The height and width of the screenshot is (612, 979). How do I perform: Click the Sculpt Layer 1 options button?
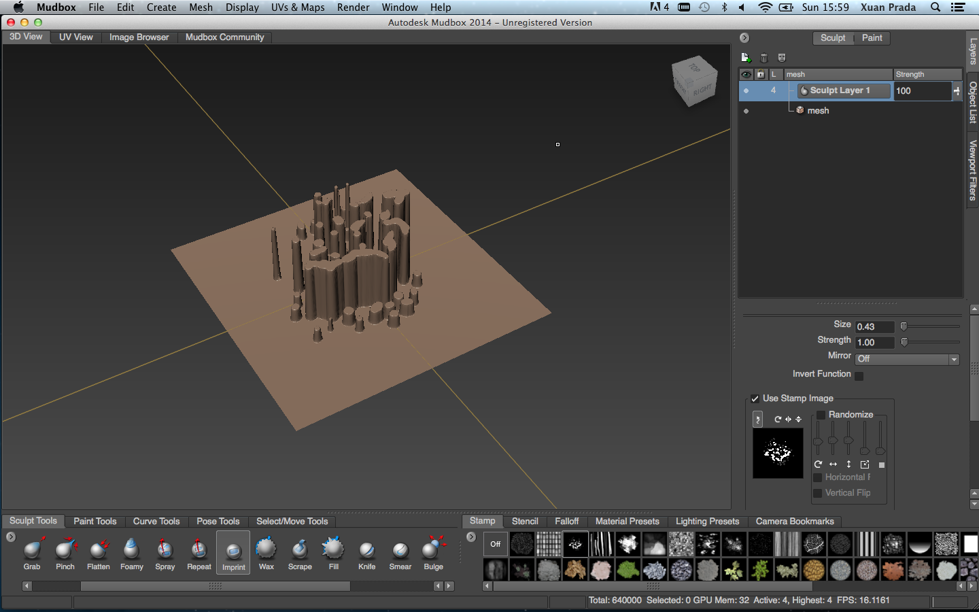957,90
